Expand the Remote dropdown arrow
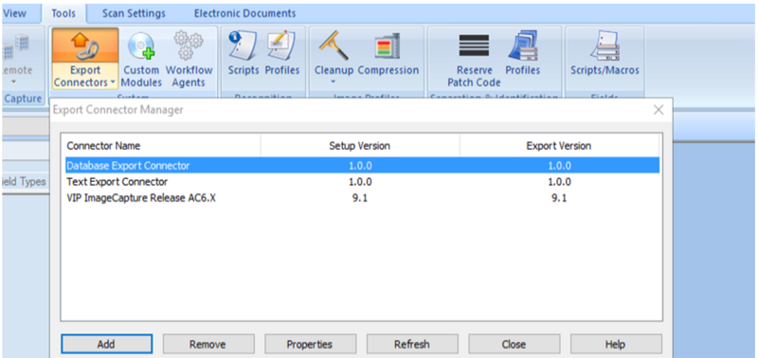 pos(13,82)
